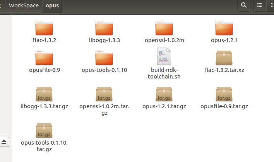Select the build-ndk-toolchain.sh script icon
274x162 pixels.
coord(164,56)
